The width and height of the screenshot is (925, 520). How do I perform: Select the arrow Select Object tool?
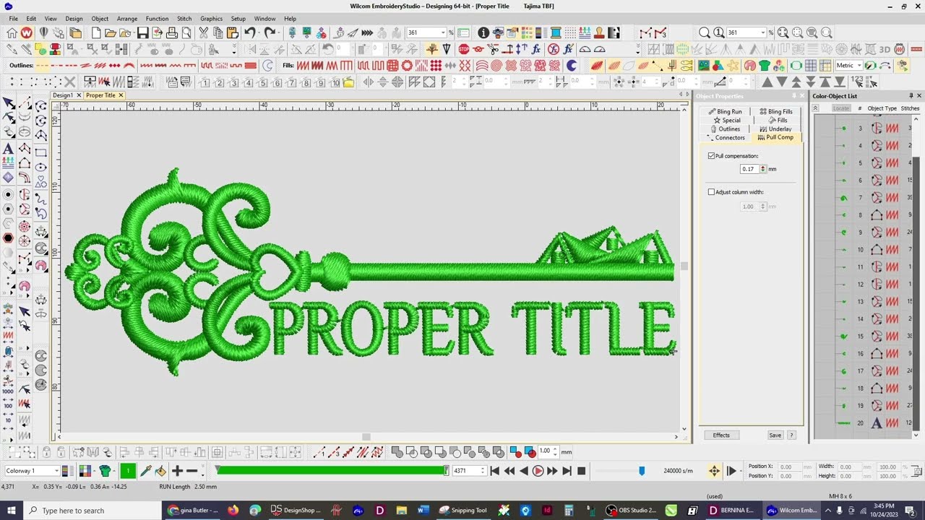coord(8,103)
